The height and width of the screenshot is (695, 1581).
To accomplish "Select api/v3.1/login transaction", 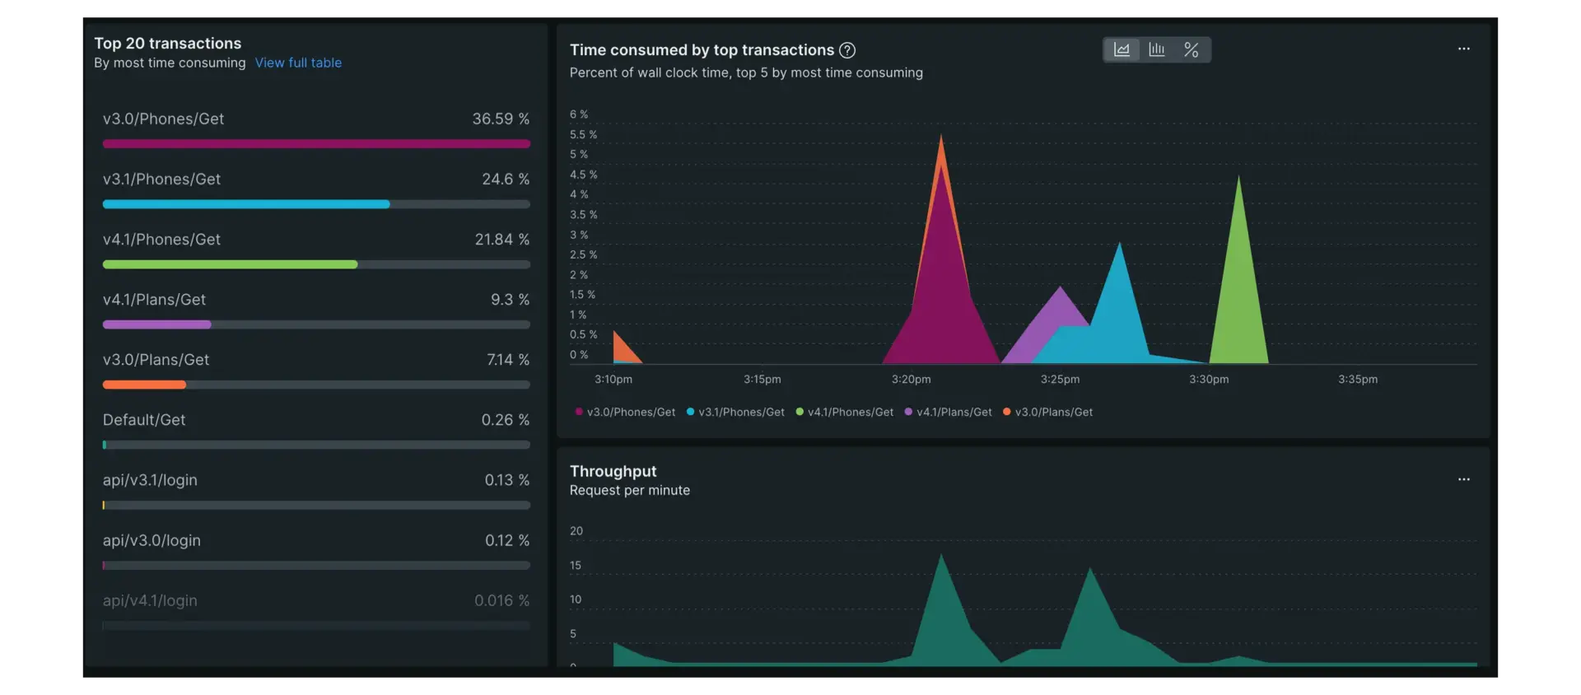I will point(150,480).
